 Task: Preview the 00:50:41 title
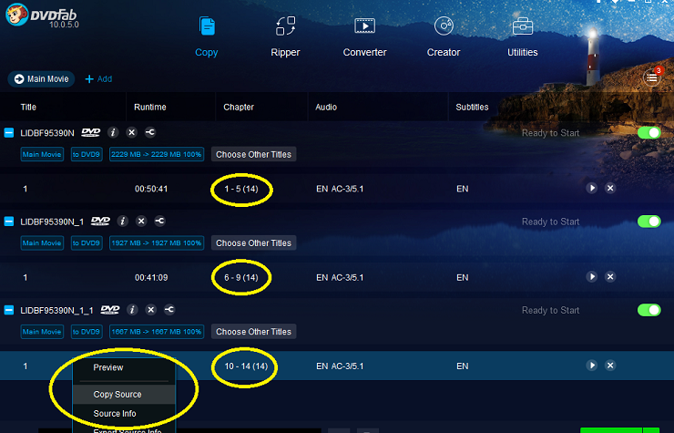[592, 188]
